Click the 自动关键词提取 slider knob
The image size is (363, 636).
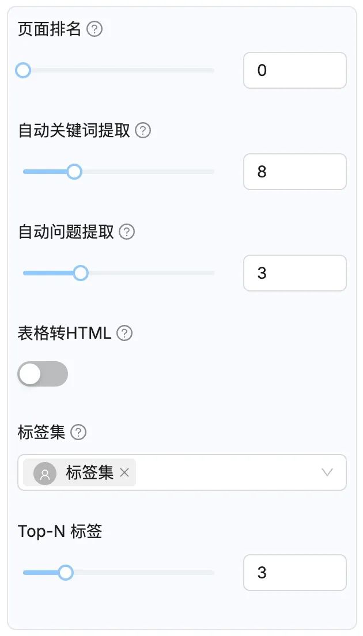pyautogui.click(x=74, y=172)
